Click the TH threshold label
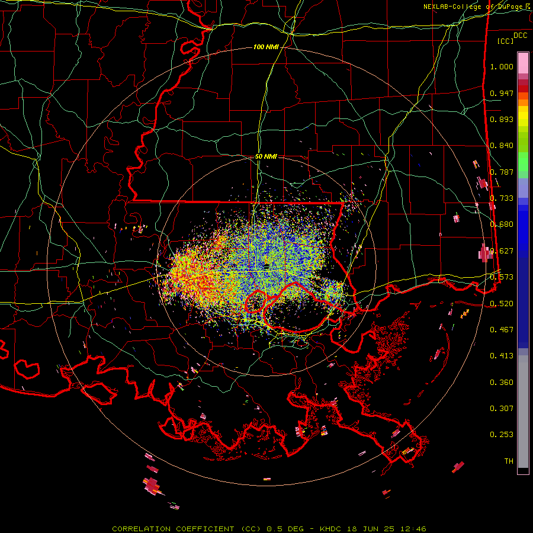The height and width of the screenshot is (533, 533). pyautogui.click(x=509, y=461)
